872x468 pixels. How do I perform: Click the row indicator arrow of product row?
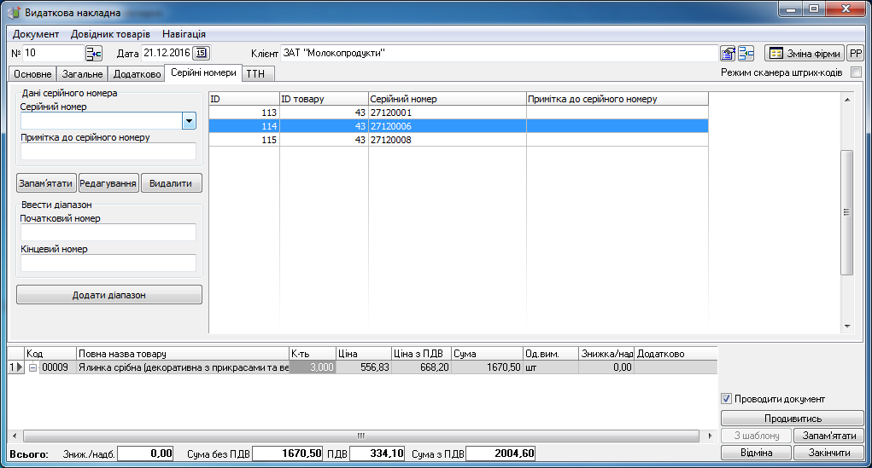[15, 367]
